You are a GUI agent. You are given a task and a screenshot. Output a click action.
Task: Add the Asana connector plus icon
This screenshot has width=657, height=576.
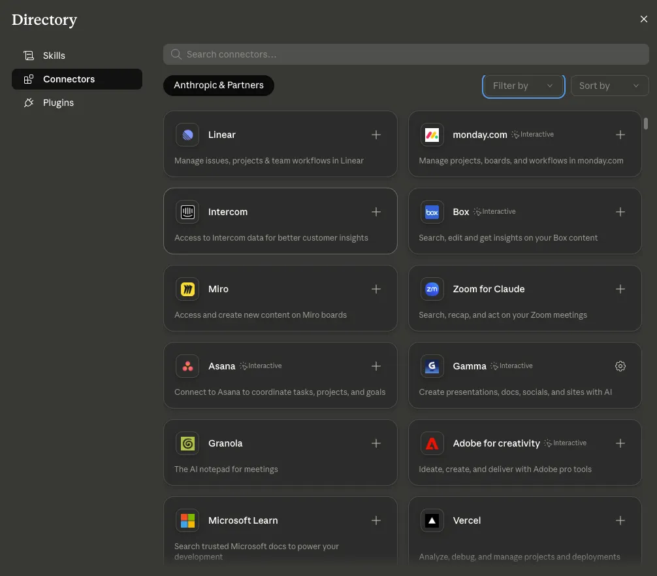click(376, 366)
